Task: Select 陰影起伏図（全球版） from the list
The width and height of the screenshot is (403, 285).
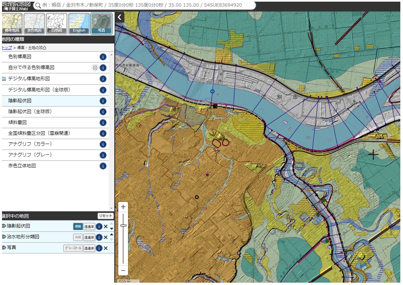Action: coord(30,111)
